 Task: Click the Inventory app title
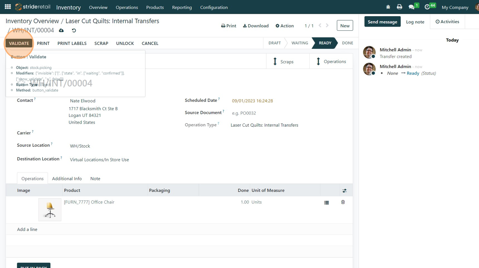point(68,7)
